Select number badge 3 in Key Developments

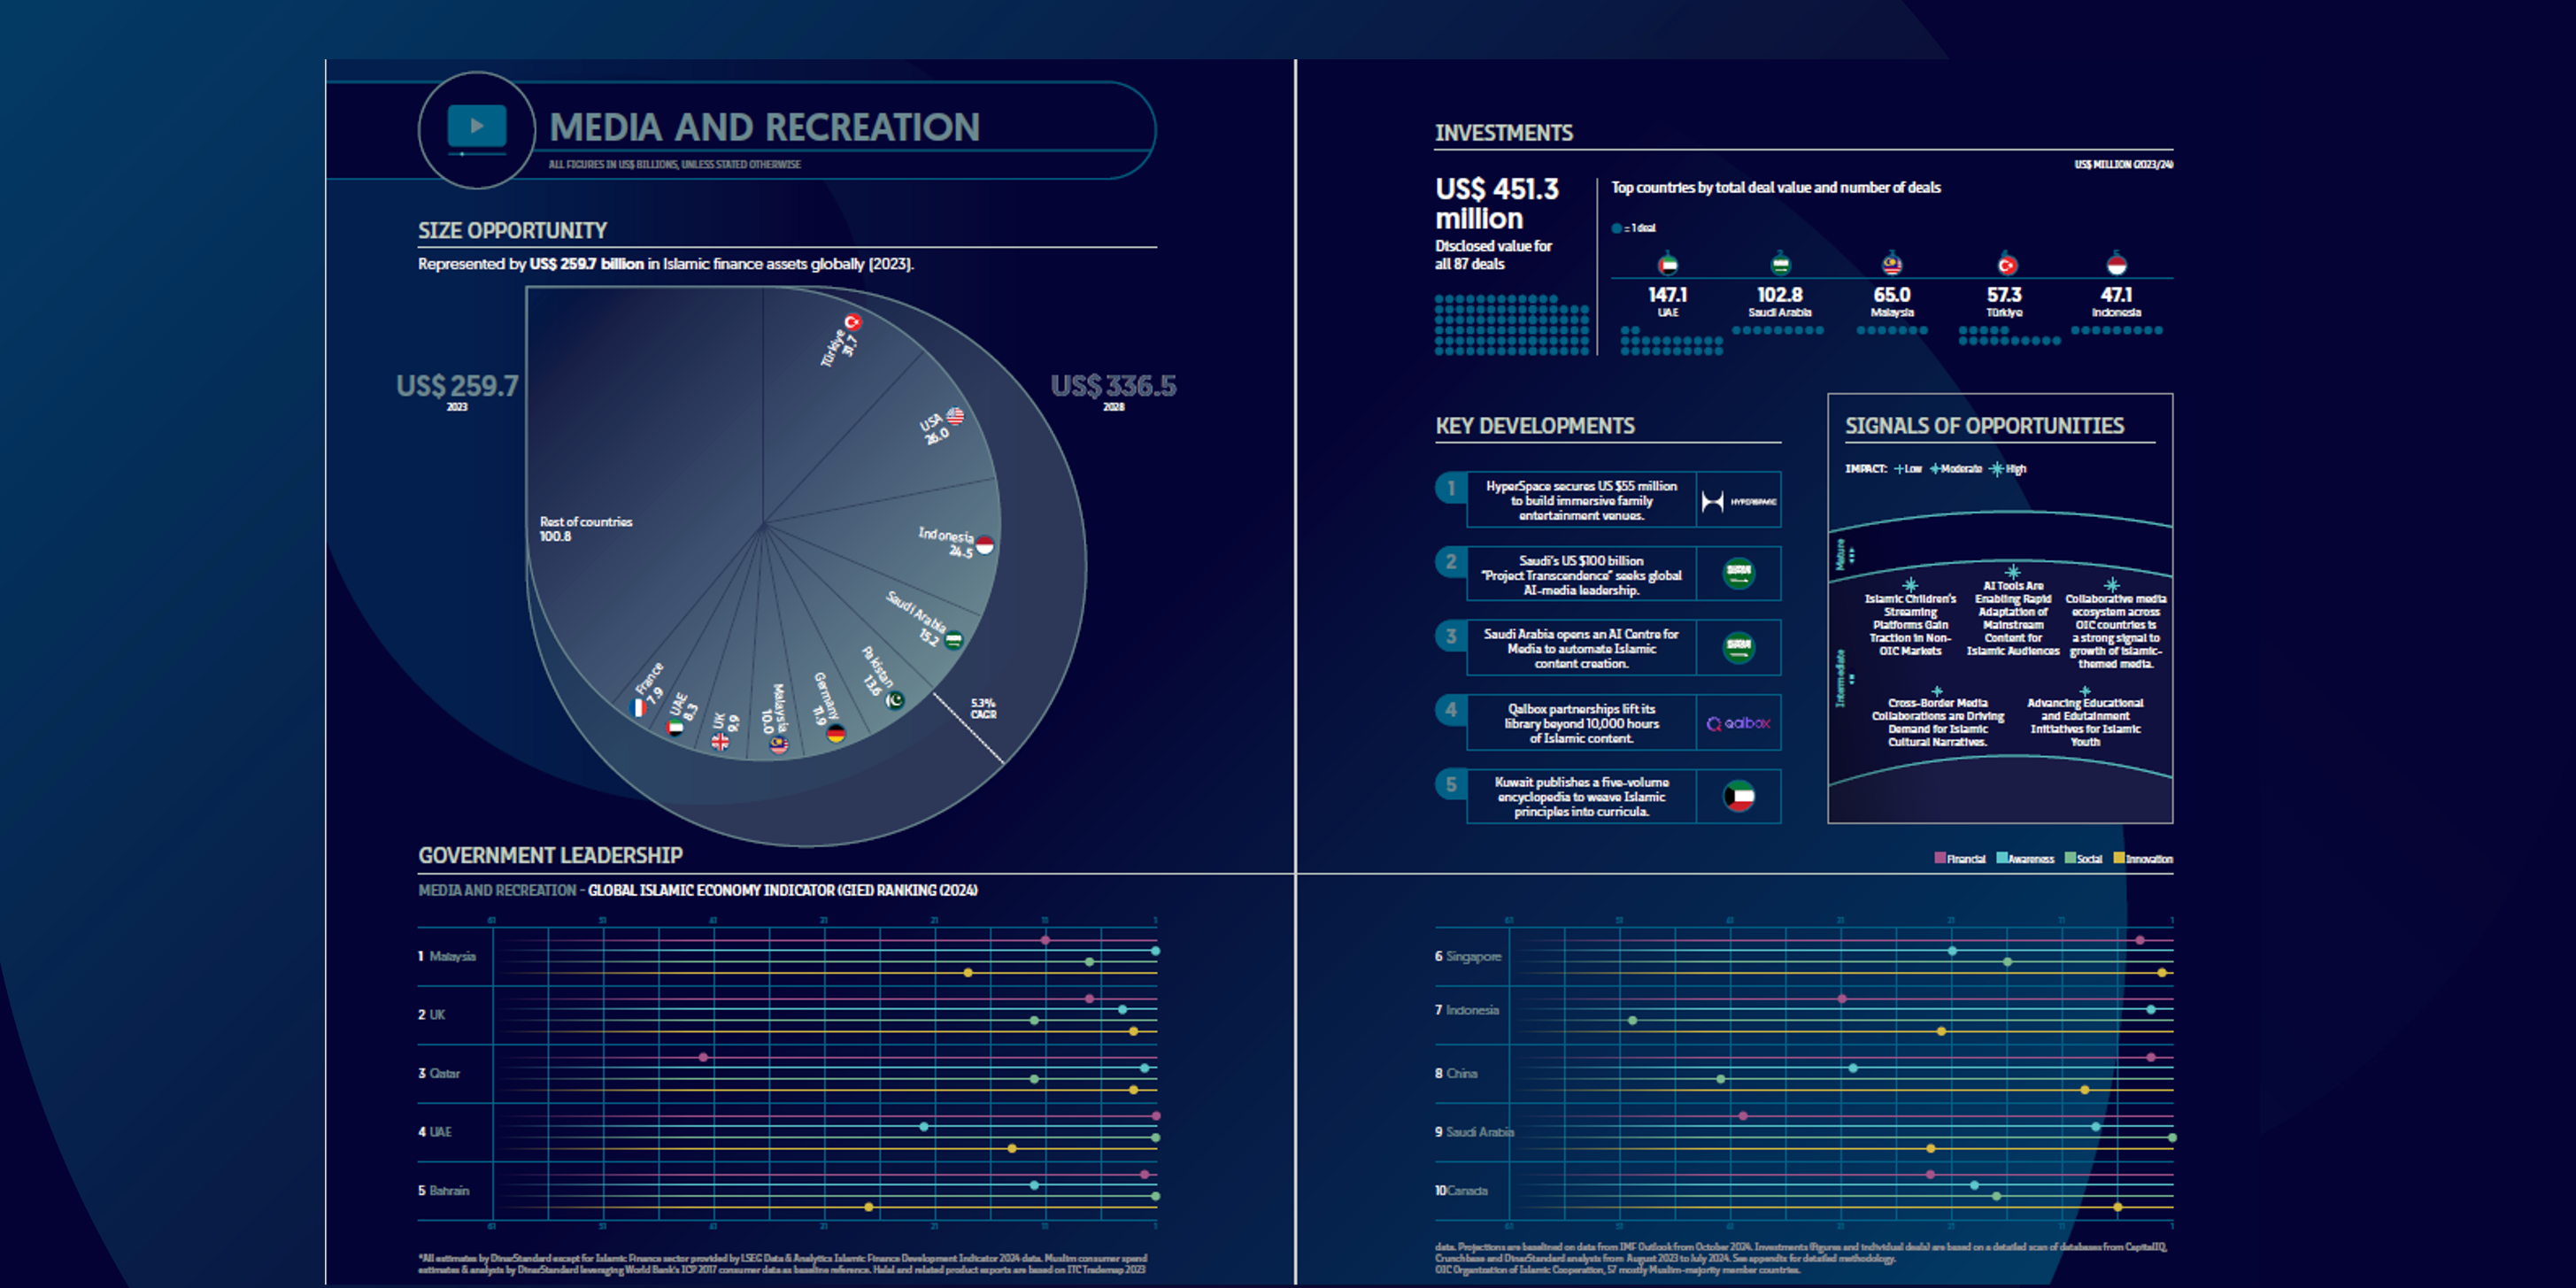click(1451, 636)
